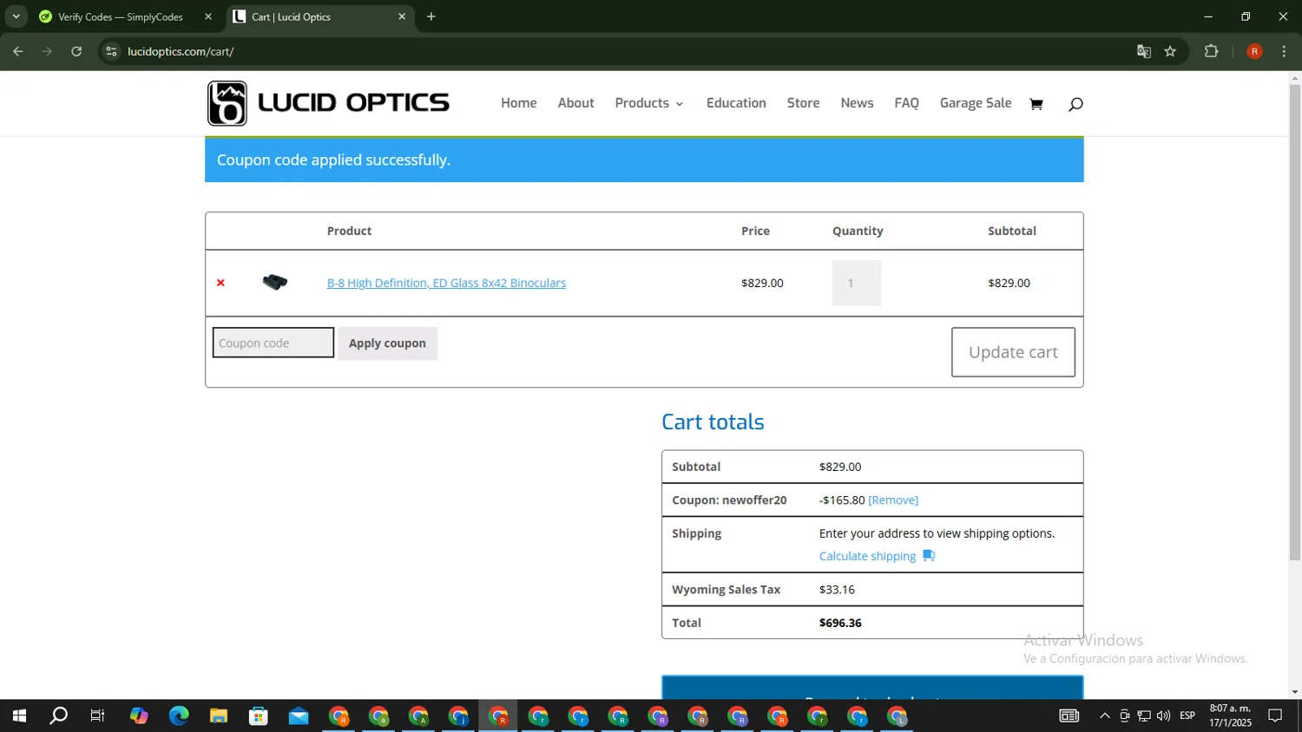The image size is (1302, 732).
Task: Open the tab search dropdown arrow
Action: [x=16, y=16]
